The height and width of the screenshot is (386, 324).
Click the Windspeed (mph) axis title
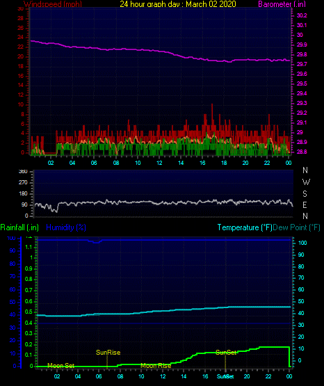(x=53, y=4)
